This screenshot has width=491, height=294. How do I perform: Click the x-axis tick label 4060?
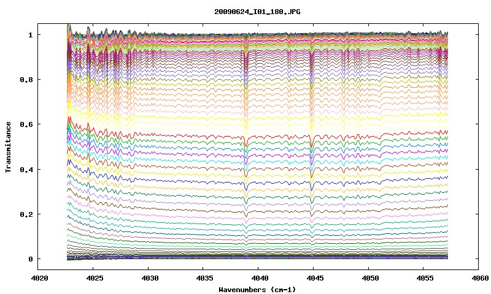coord(480,277)
